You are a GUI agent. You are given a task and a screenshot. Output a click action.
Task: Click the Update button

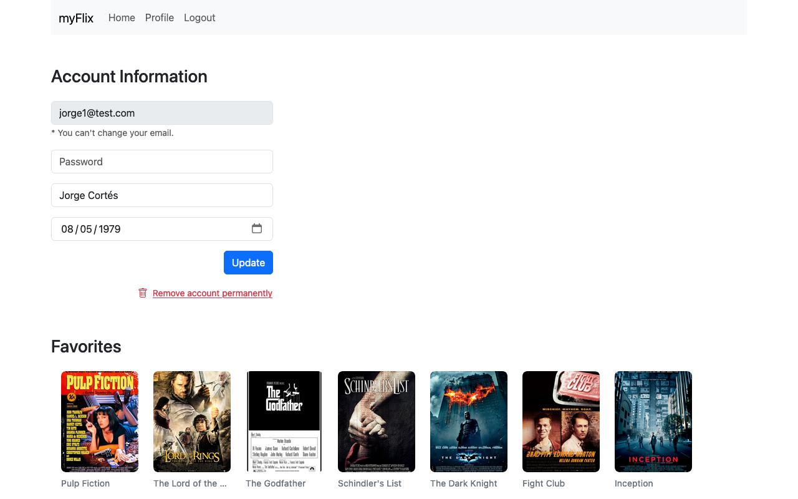pyautogui.click(x=248, y=263)
